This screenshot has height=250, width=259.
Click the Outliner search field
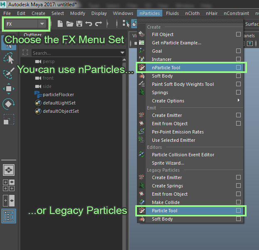[x=76, y=53]
